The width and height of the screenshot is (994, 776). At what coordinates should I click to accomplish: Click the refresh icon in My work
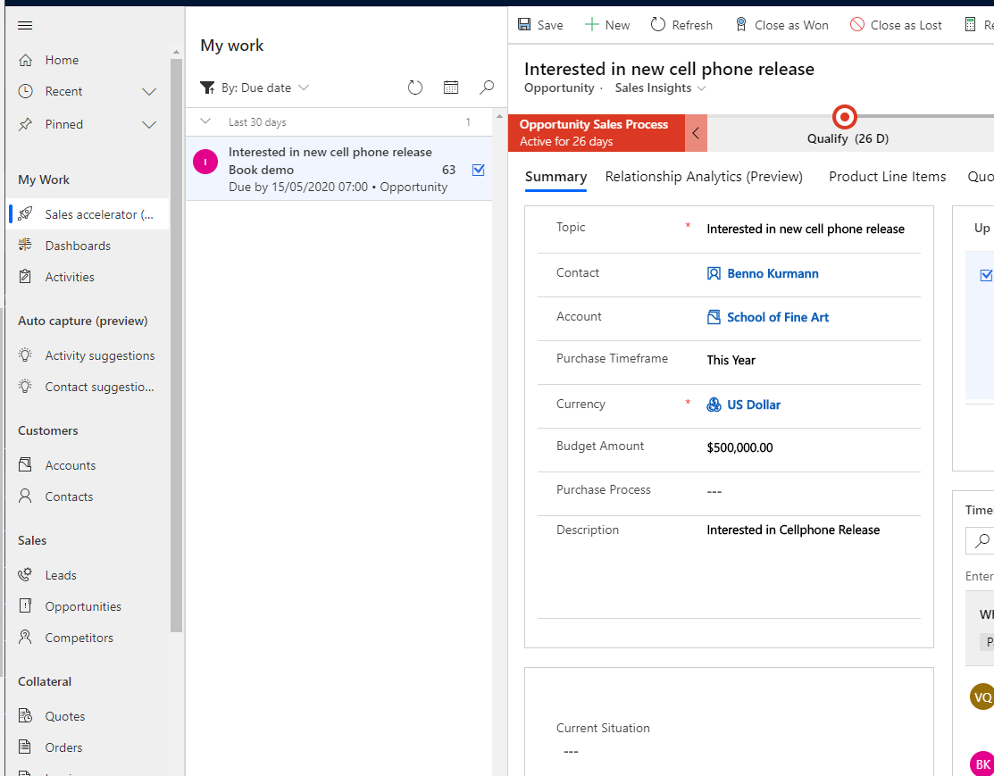point(415,88)
